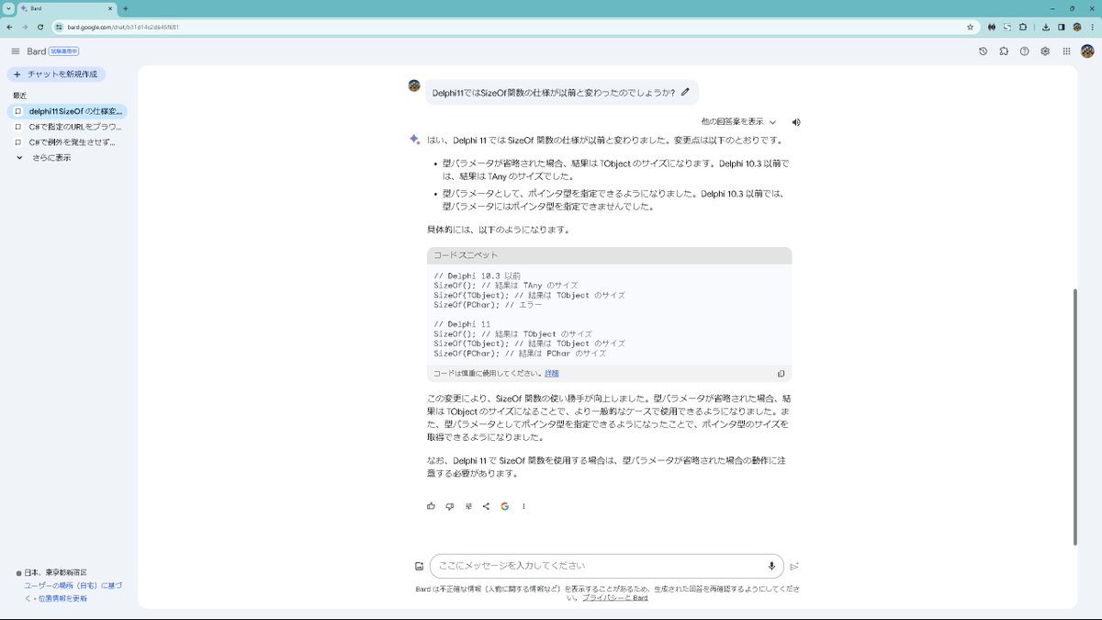Click the bard.google.com address bar
1102x620 pixels.
514,27
